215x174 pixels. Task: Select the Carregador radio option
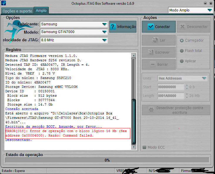182,40
